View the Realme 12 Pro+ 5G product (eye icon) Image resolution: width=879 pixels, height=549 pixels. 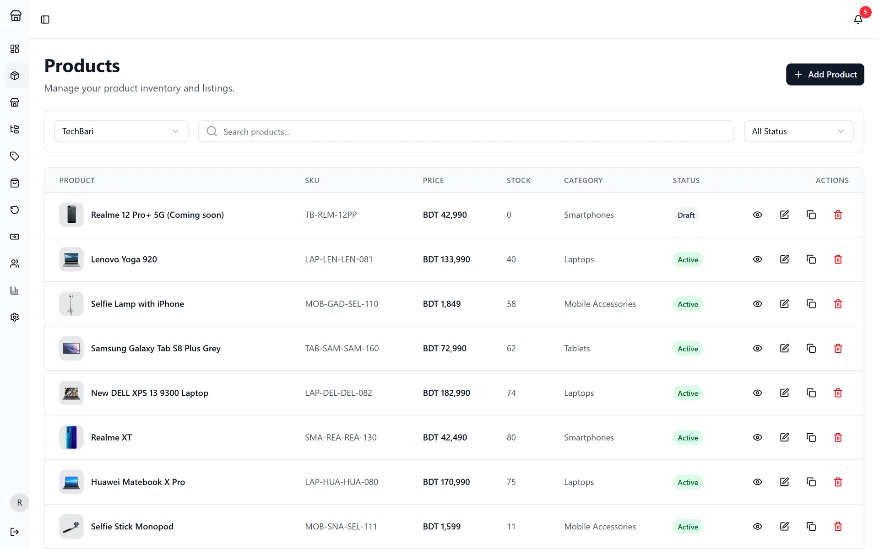pyautogui.click(x=757, y=215)
